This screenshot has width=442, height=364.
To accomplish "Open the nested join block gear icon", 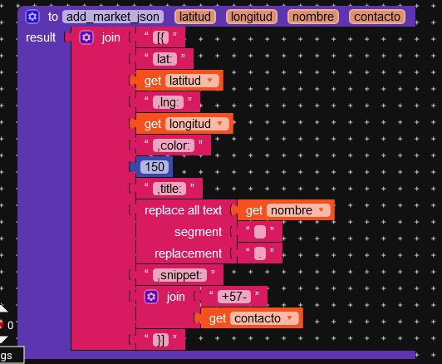I will (x=151, y=297).
